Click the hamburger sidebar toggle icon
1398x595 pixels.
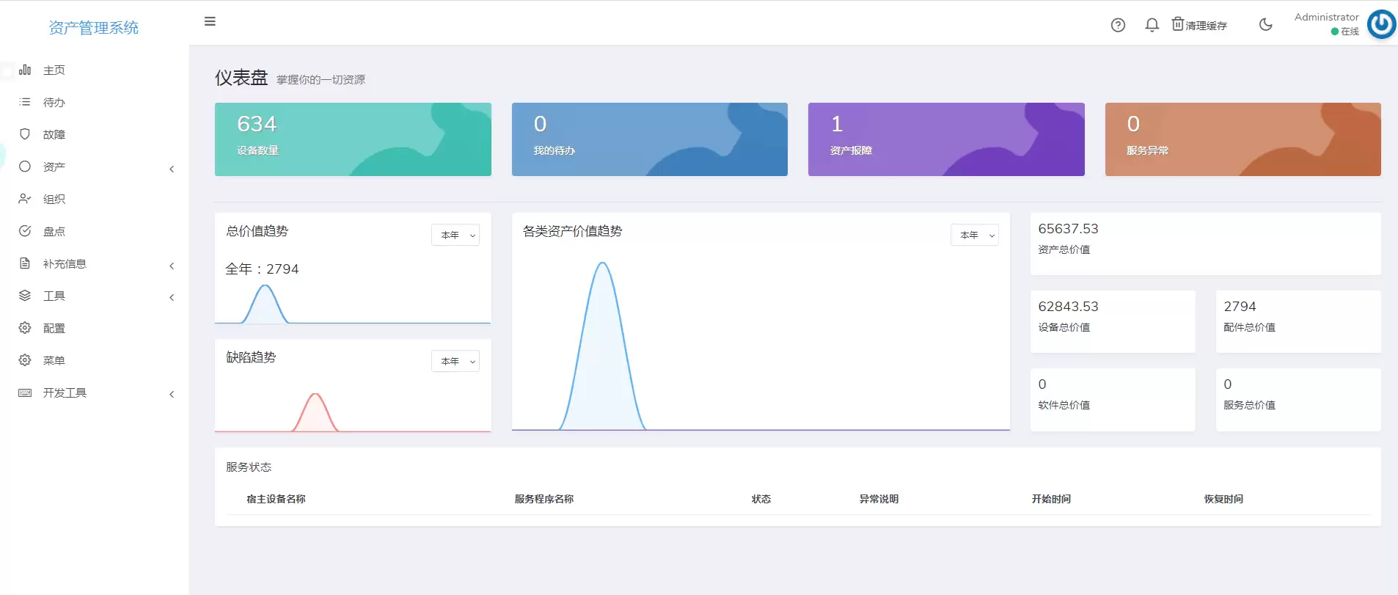tap(210, 21)
